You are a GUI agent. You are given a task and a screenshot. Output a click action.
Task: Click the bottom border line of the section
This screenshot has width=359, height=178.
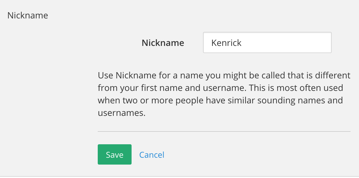pos(179,176)
